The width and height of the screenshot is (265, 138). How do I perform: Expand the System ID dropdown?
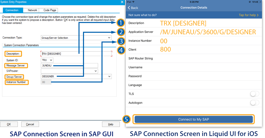pyautogui.click(x=51, y=60)
